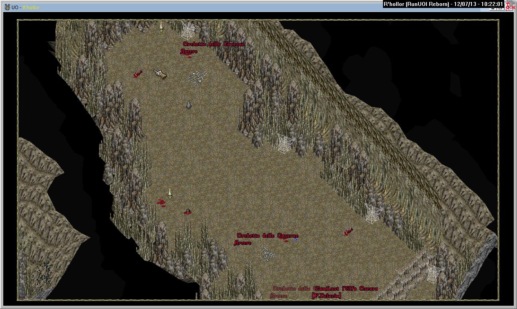Image resolution: width=517 pixels, height=309 pixels.
Task: Click the skull candle next to the top spider web
Action: click(162, 27)
